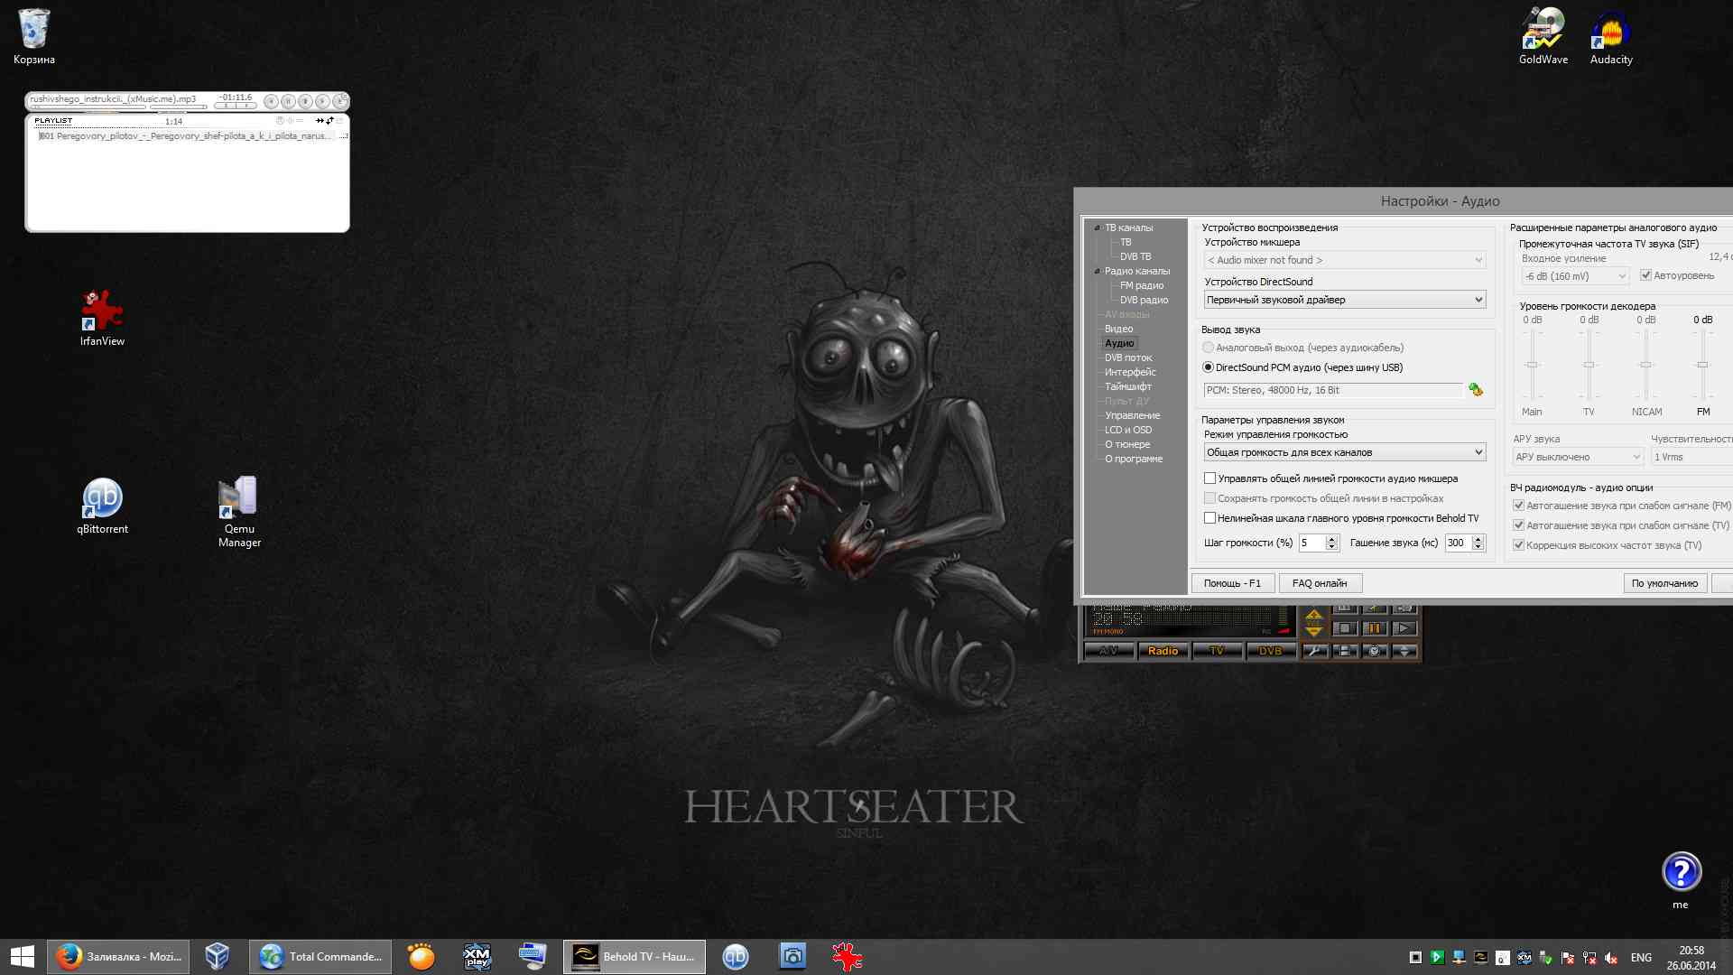Open Режим управления громкостью dropdown
This screenshot has height=975, width=1733.
pyautogui.click(x=1344, y=452)
